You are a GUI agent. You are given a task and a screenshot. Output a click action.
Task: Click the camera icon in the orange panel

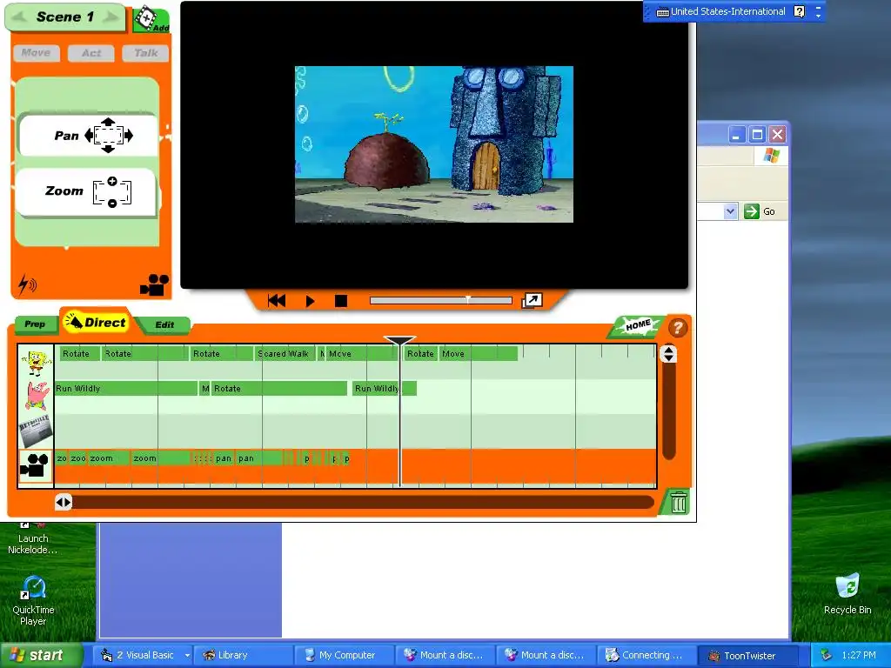154,284
